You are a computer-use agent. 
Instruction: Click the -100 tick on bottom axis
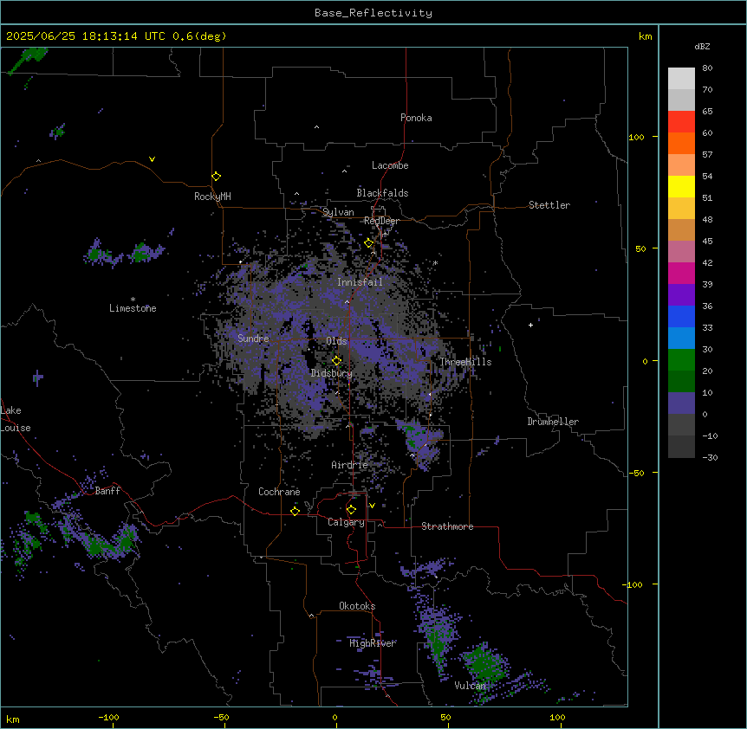108,717
